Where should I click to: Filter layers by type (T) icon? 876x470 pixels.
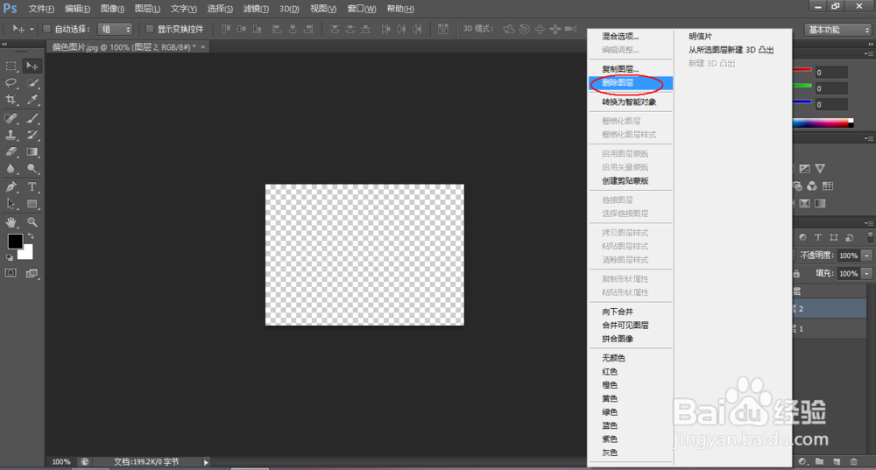pyautogui.click(x=818, y=237)
